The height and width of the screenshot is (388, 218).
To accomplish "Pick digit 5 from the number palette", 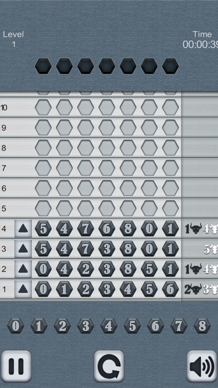I will (132, 326).
